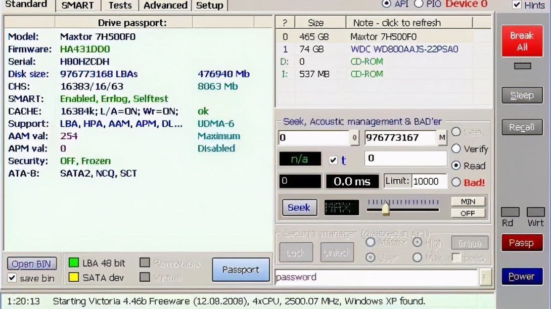Viewport: 551px width, 309px height.
Task: Click the spectrum display next to Seek
Action: coord(342,208)
